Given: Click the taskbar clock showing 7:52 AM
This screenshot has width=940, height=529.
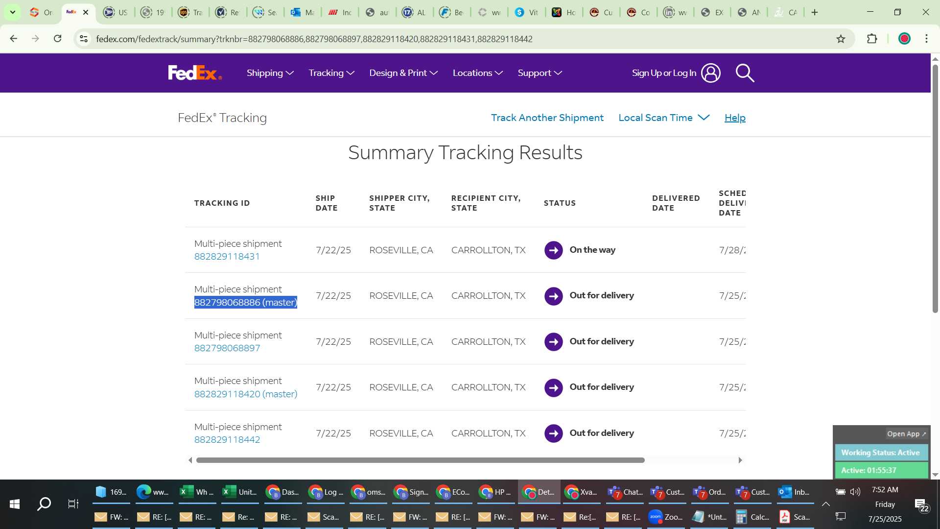Looking at the screenshot, I should (x=885, y=490).
